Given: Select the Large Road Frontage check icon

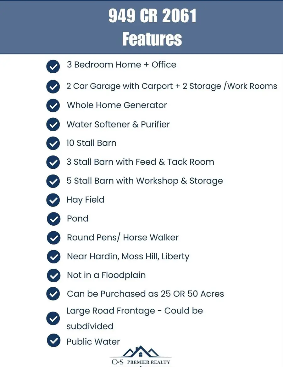Looking at the screenshot, I should [x=53, y=319].
